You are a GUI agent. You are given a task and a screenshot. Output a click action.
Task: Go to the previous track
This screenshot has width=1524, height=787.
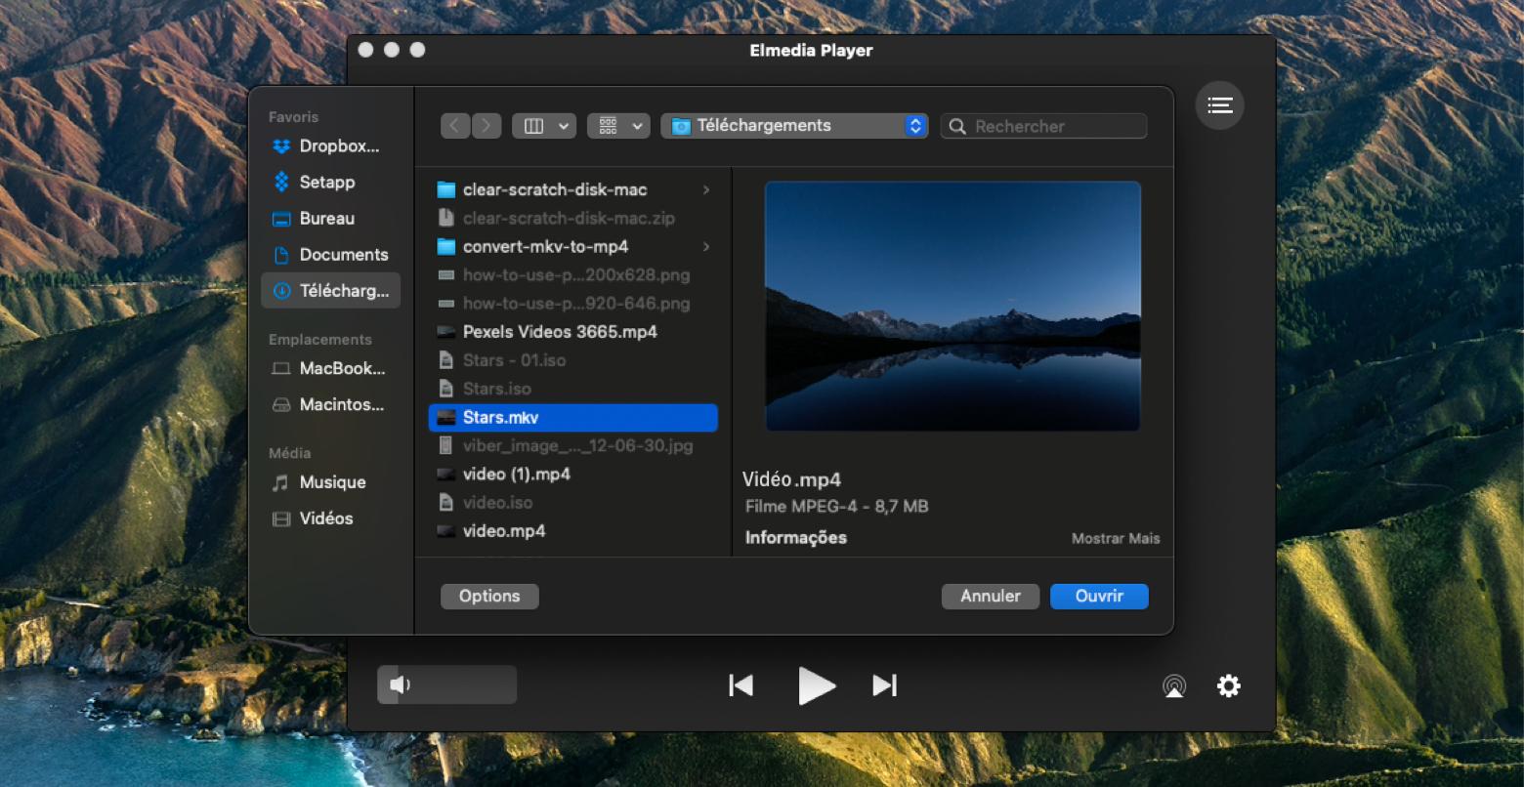[741, 685]
